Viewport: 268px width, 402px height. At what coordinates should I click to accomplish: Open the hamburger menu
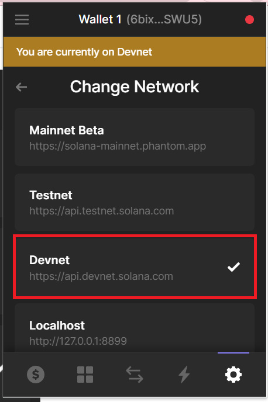[x=22, y=19]
